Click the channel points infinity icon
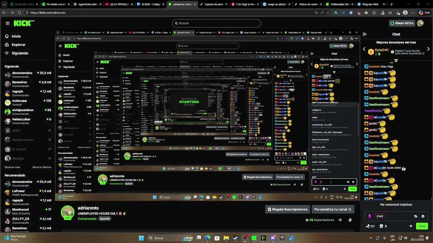 [370, 226]
